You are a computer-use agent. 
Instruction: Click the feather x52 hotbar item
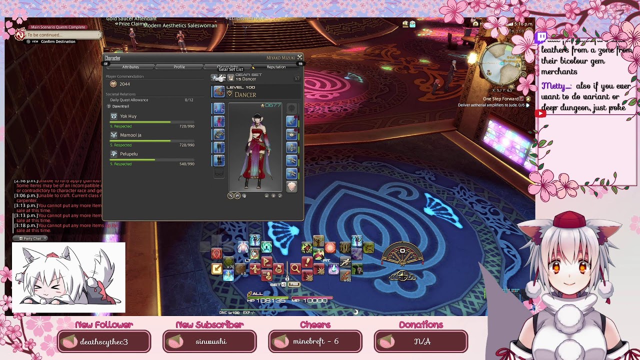coord(345,275)
